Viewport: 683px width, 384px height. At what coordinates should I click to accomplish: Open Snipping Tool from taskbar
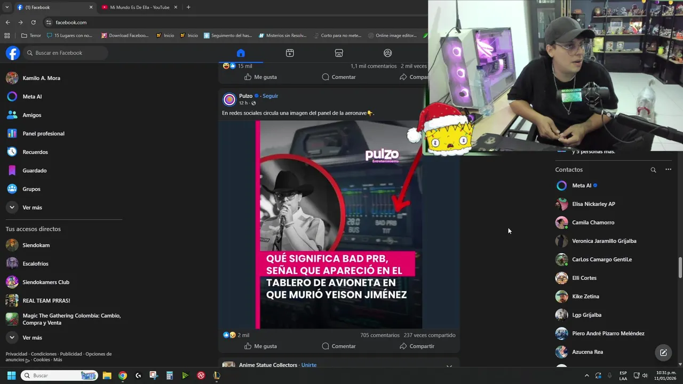154,375
